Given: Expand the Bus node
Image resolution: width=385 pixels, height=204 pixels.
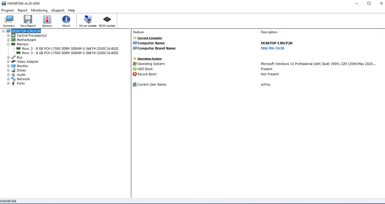Looking at the screenshot, I should (8, 57).
